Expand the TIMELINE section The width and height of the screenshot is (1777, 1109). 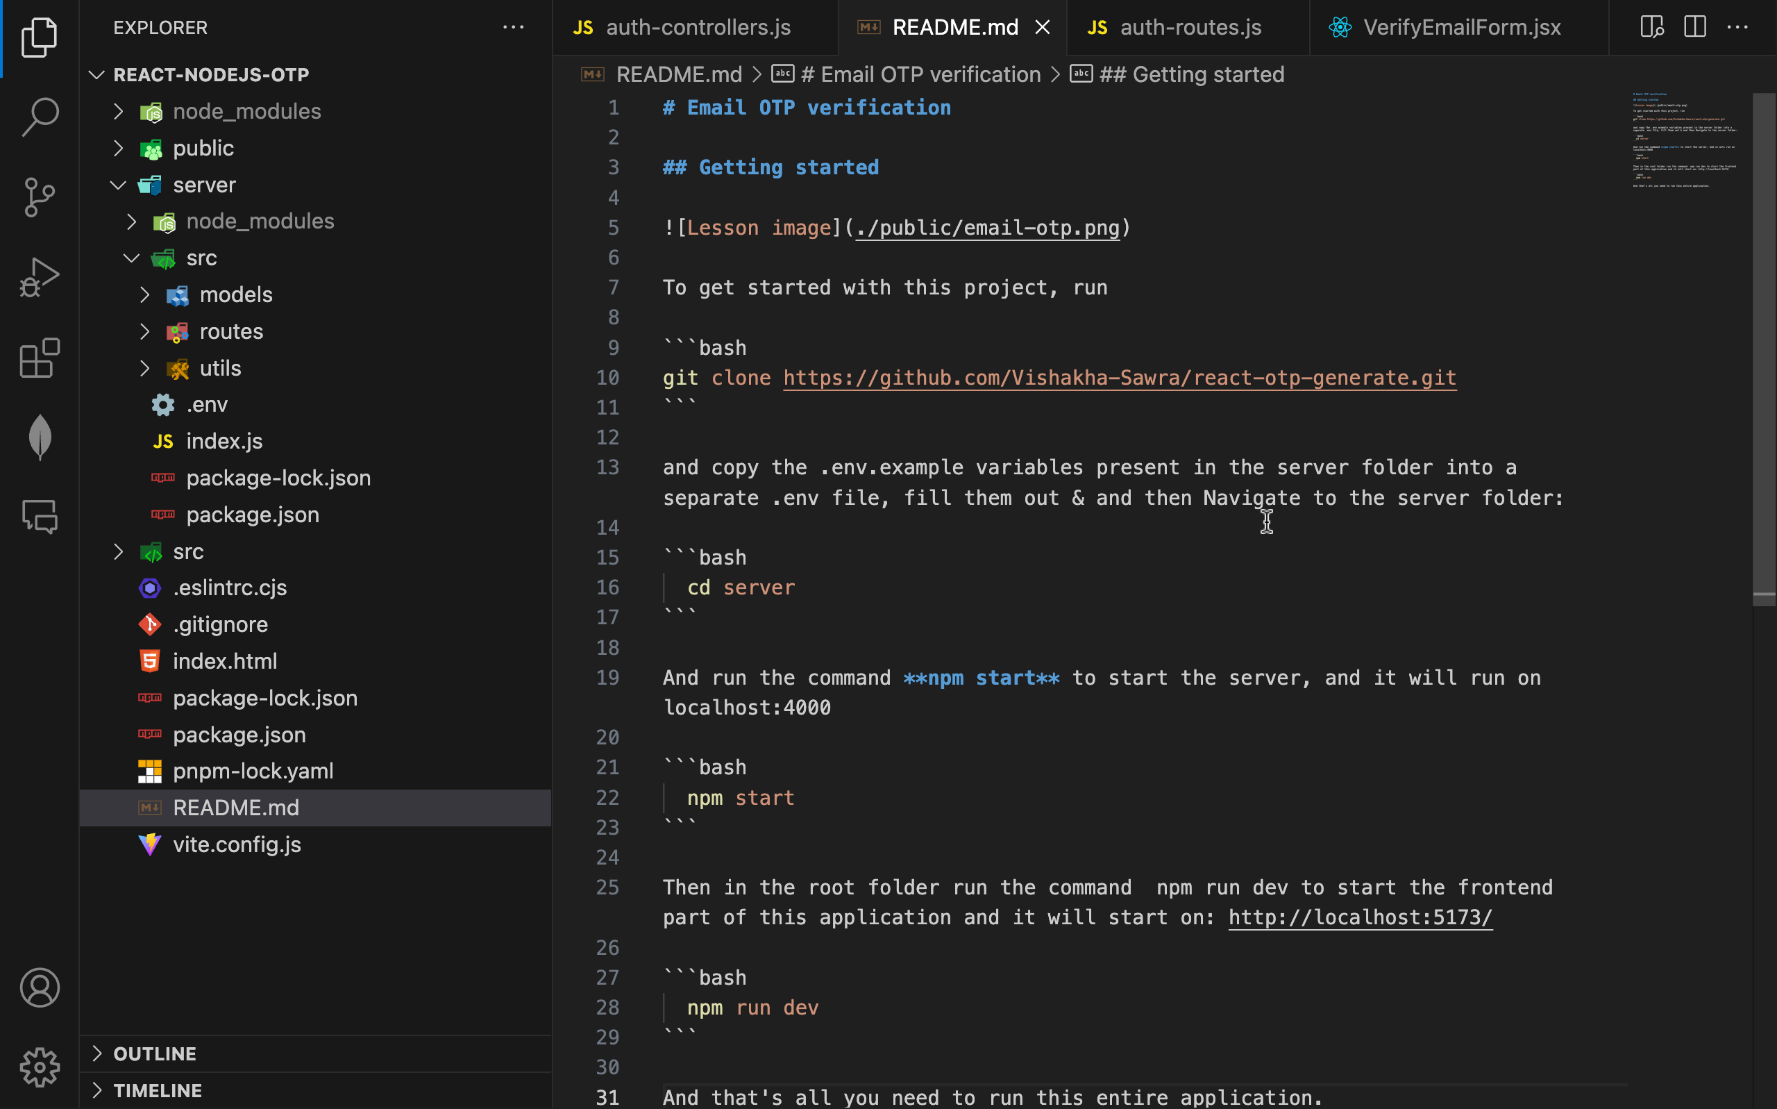coord(158,1090)
